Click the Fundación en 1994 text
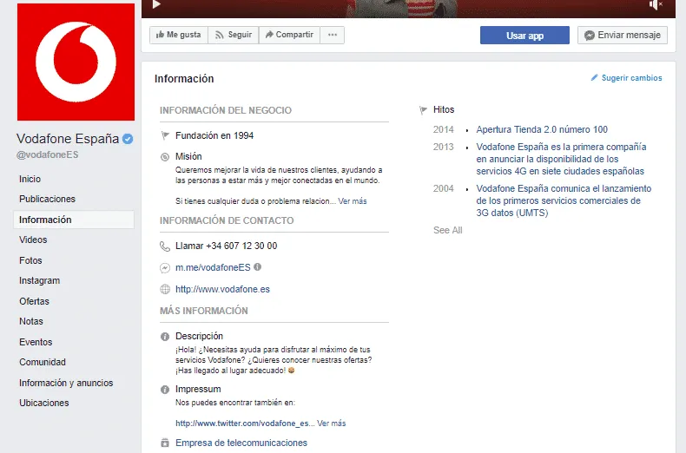This screenshot has height=453, width=686. coord(214,135)
